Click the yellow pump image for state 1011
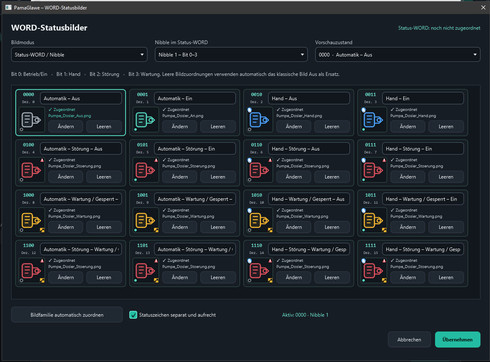Screen dimensions: 490x362 point(374,221)
